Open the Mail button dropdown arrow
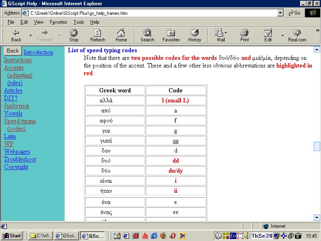The width and height of the screenshot is (321, 241). pyautogui.click(x=226, y=32)
